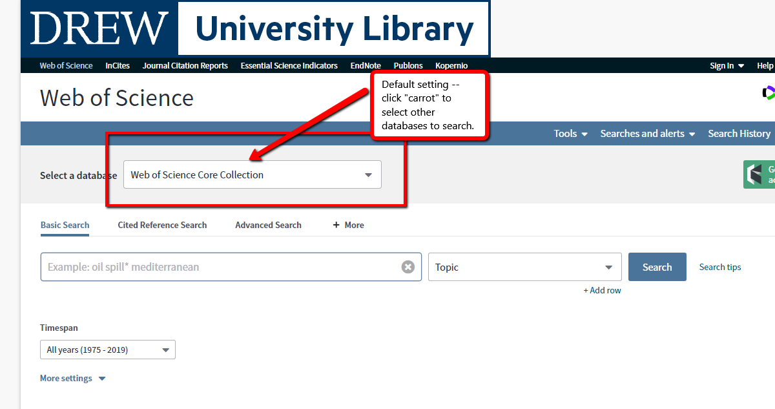This screenshot has width=775, height=409.
Task: Open Searches and alerts menu
Action: pos(648,134)
